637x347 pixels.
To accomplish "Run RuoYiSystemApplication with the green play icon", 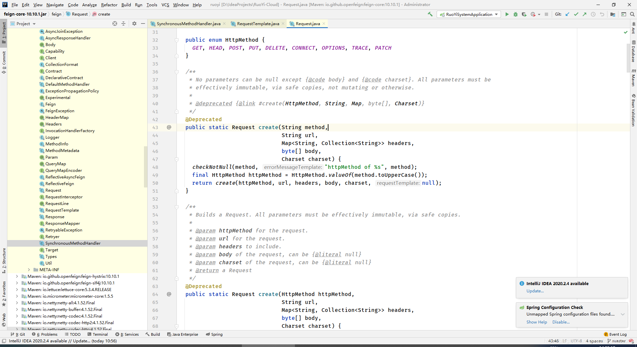I will [x=507, y=14].
